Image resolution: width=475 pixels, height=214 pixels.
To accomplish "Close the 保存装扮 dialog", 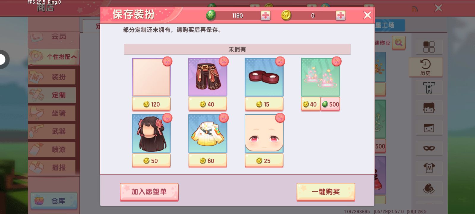I will tap(368, 15).
